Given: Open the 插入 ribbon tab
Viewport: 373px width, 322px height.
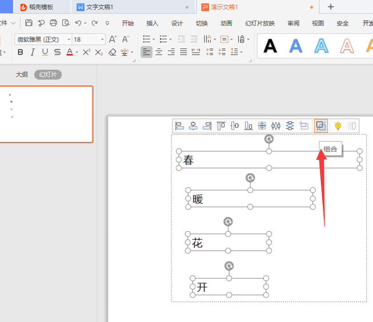Looking at the screenshot, I should tap(153, 23).
